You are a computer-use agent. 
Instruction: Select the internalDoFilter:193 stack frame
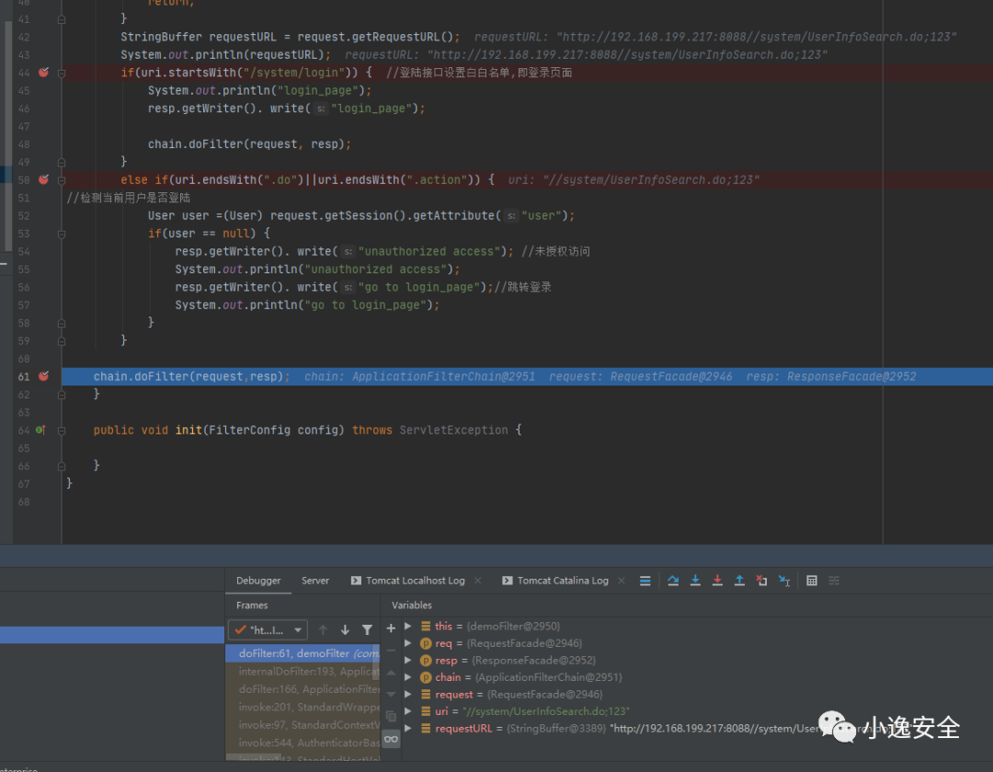(x=302, y=671)
